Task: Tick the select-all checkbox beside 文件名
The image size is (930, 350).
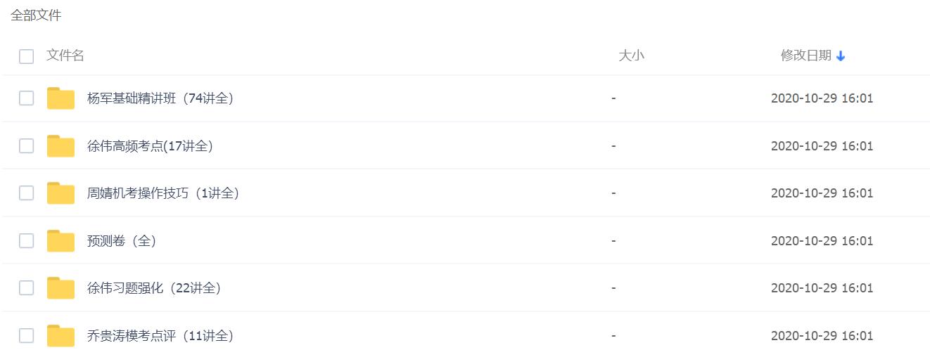Action: (26, 56)
